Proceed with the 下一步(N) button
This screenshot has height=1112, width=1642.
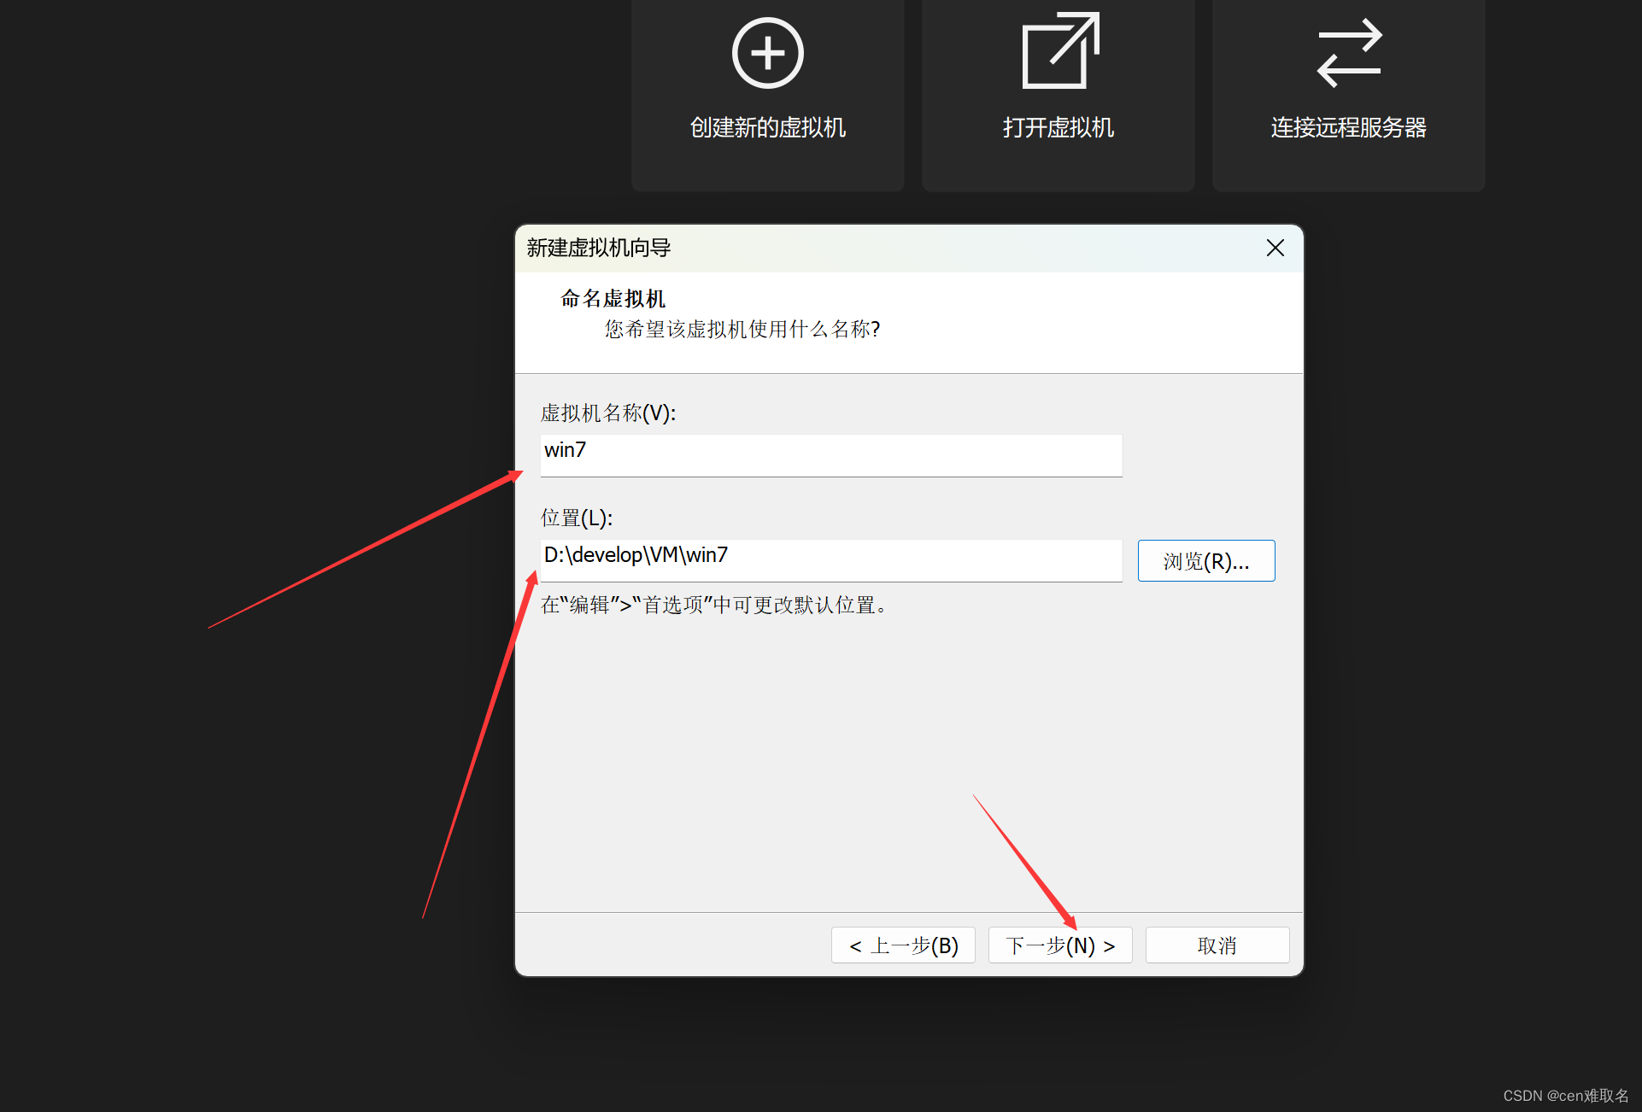coord(1059,945)
